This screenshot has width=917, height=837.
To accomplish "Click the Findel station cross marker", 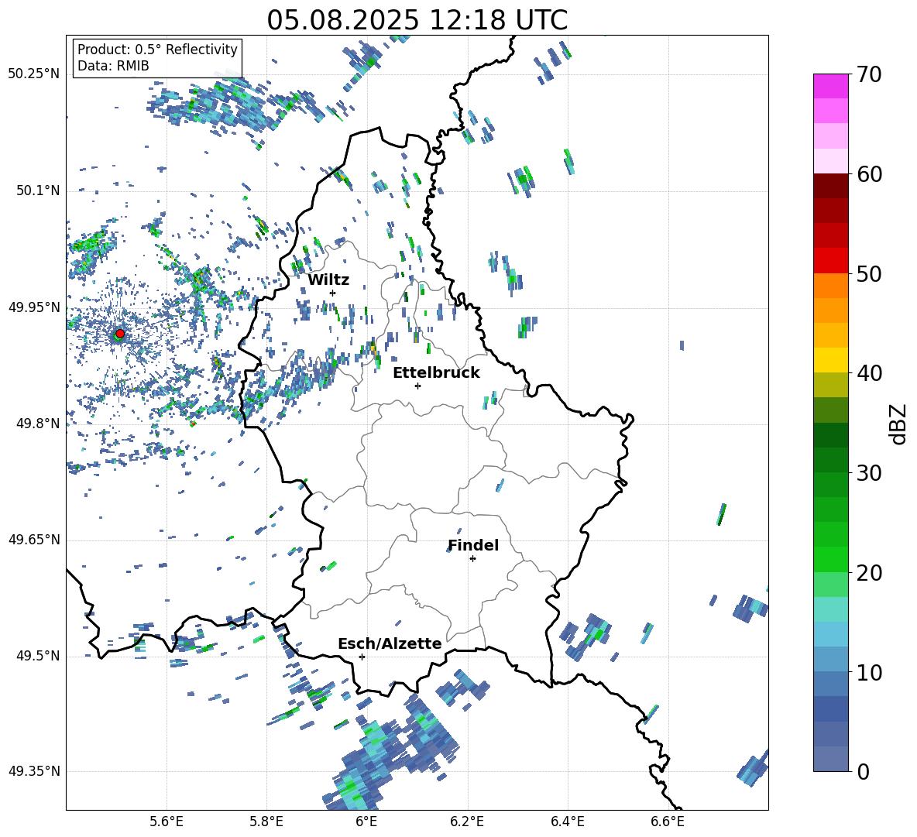I will (x=472, y=559).
